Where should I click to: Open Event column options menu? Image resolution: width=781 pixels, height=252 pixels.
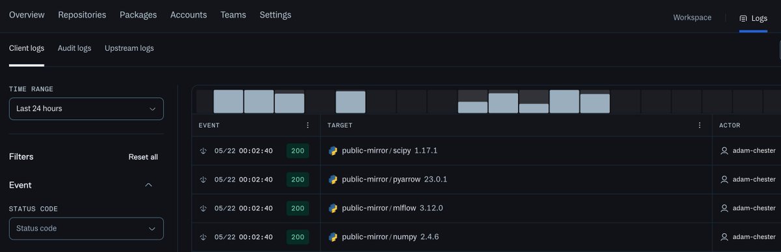(308, 125)
